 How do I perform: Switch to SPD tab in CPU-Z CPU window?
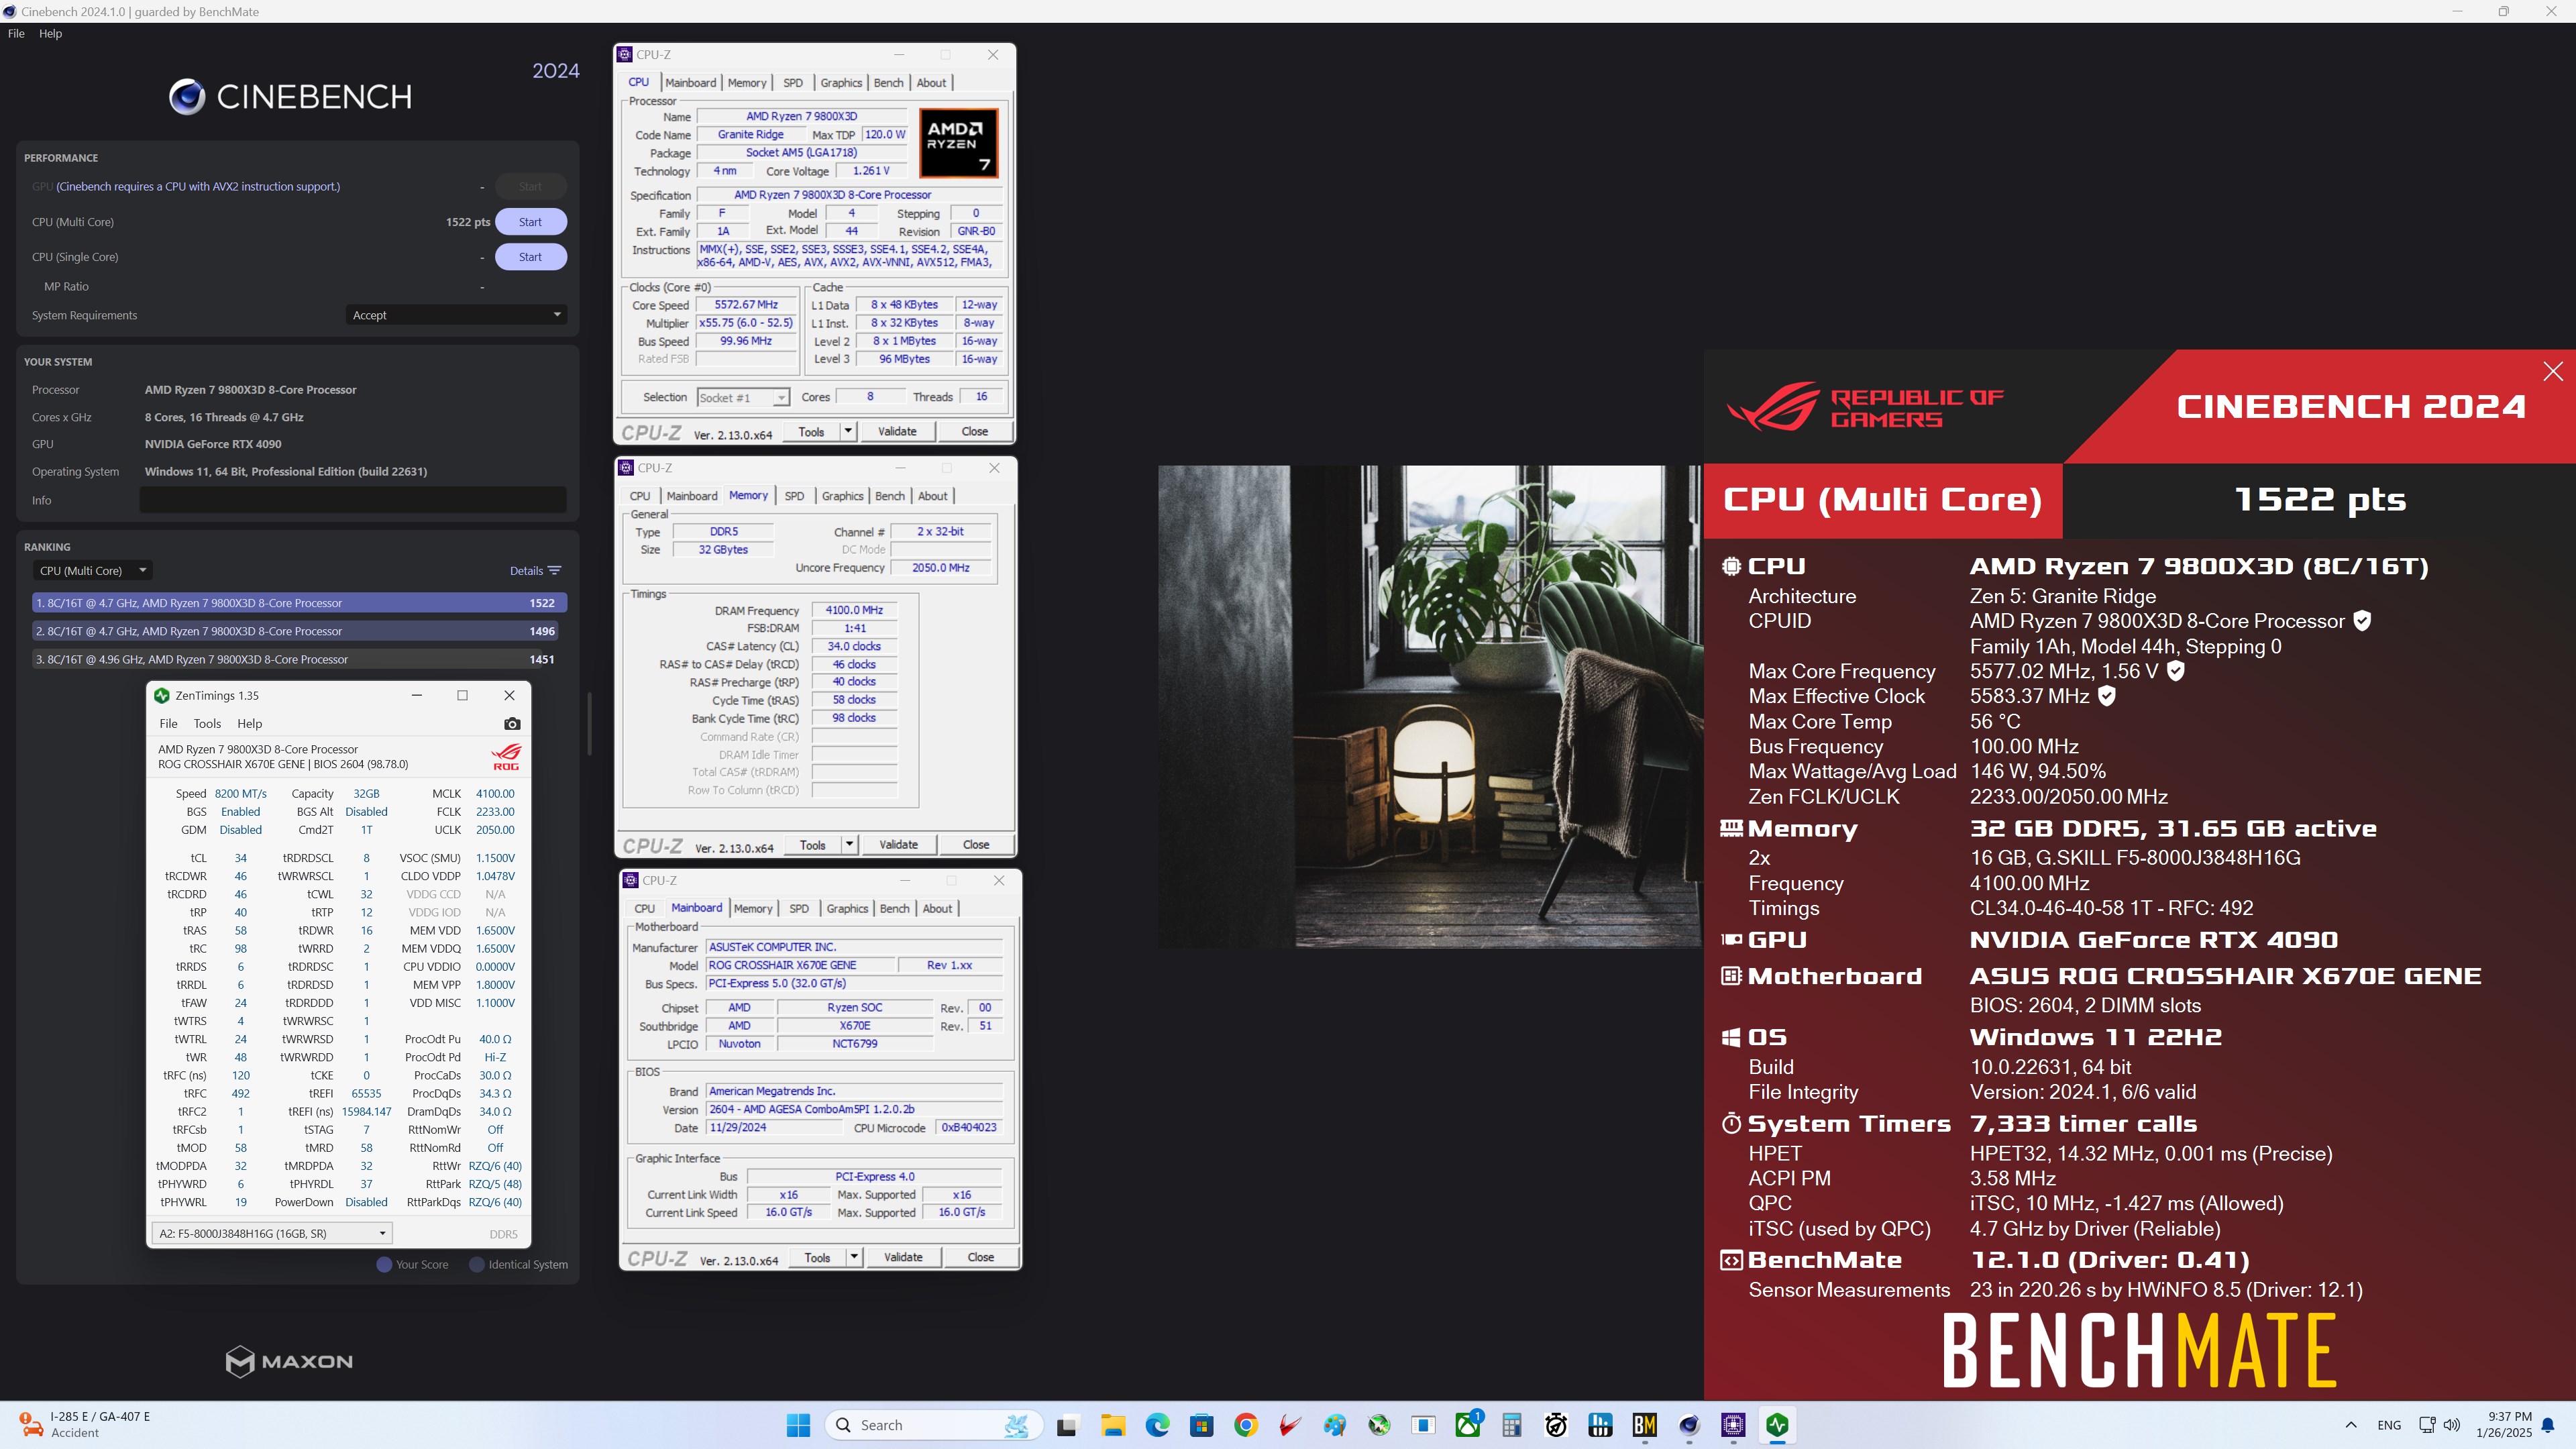pyautogui.click(x=793, y=83)
